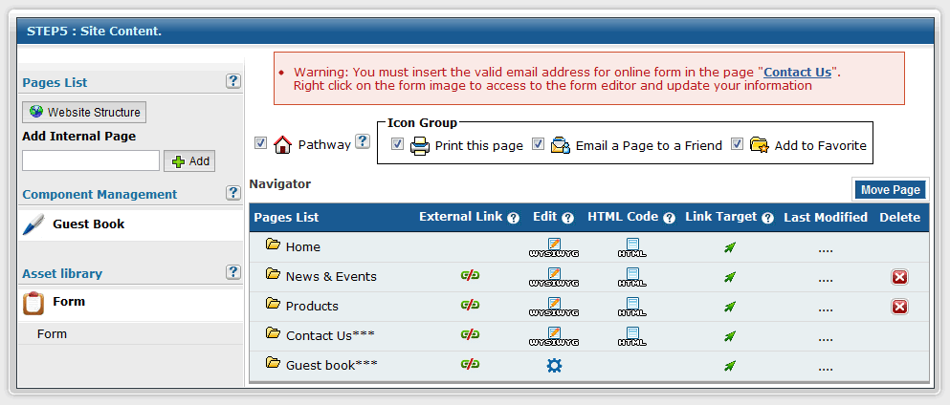Toggle Email a Page to a Friend checkbox
Screen dimensions: 950x405
pyautogui.click(x=538, y=144)
